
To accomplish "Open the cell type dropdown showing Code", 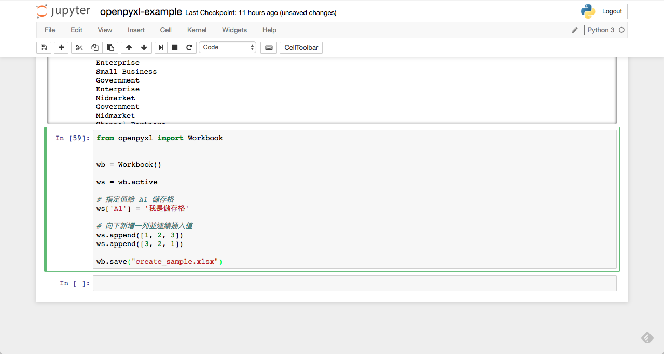I will (227, 47).
